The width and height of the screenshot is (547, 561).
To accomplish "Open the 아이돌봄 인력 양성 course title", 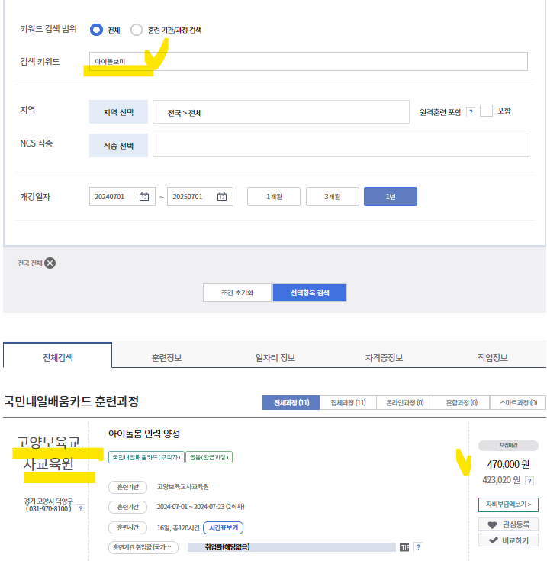I will [x=144, y=434].
